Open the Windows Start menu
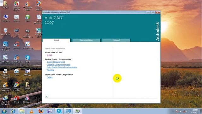This screenshot has width=202, height=114. (x=4, y=111)
